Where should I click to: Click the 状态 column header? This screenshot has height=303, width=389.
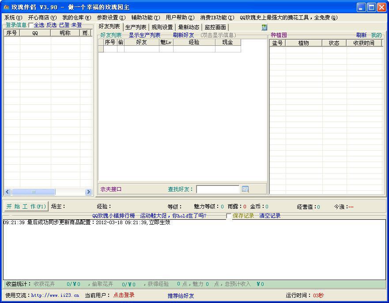click(334, 43)
